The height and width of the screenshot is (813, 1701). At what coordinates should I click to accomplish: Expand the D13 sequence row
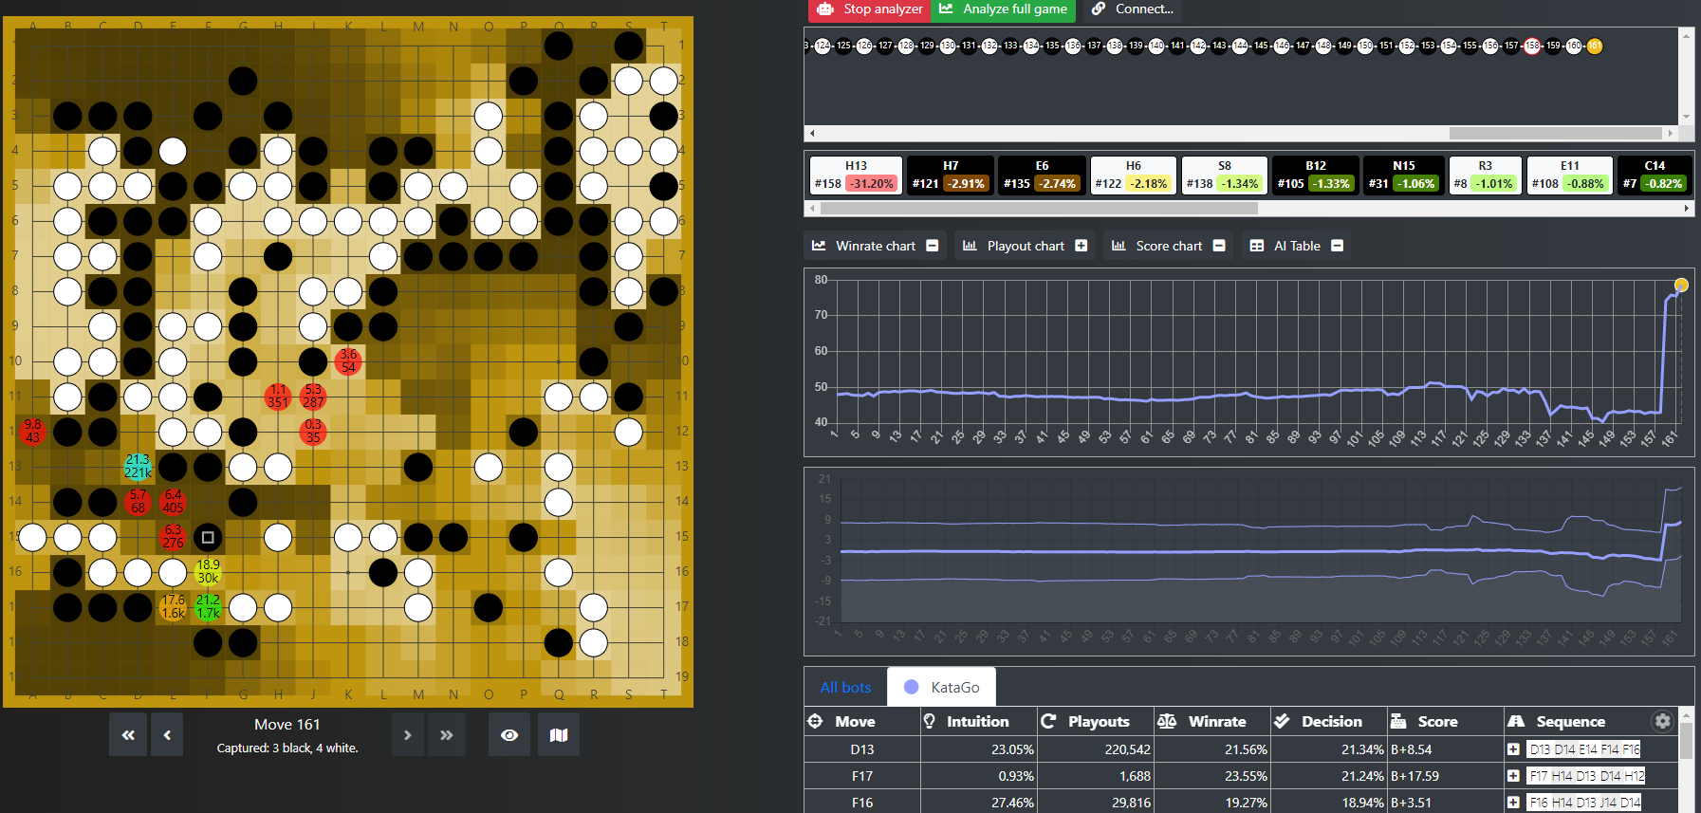[x=1513, y=749]
